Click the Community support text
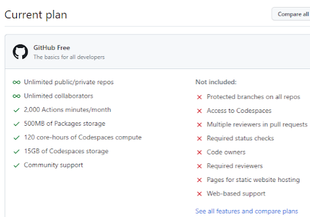The width and height of the screenshot is (310, 217). (x=53, y=165)
